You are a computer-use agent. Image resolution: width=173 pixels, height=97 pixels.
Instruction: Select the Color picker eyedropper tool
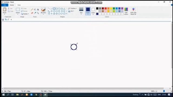coord(35,13)
